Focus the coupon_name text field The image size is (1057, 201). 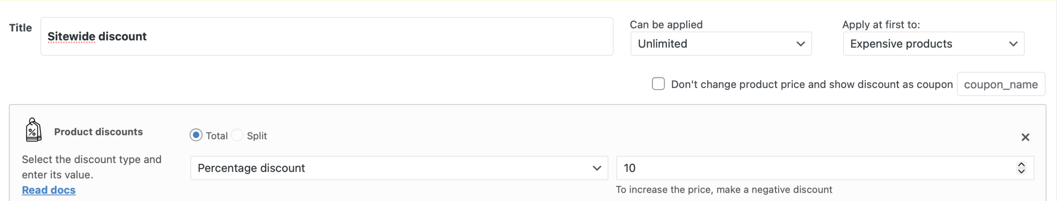pyautogui.click(x=1000, y=84)
